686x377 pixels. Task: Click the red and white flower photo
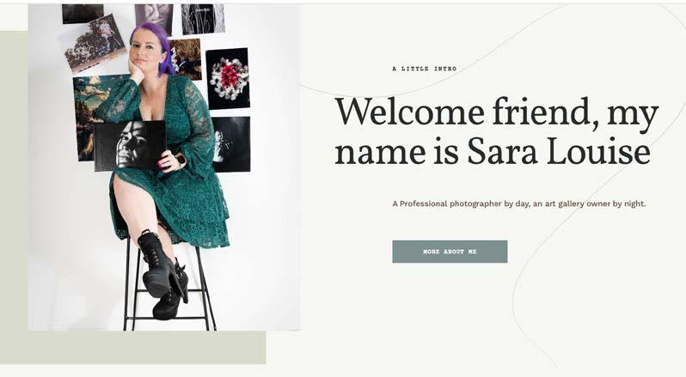228,79
